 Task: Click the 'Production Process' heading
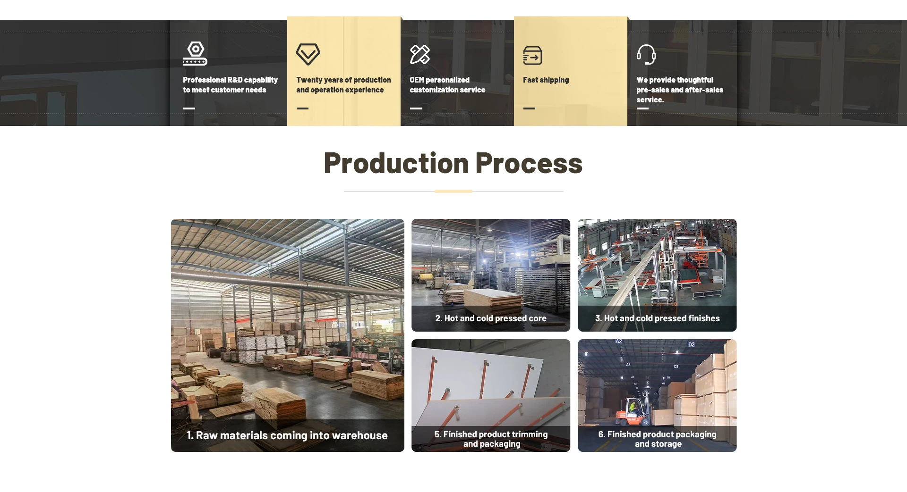point(453,163)
